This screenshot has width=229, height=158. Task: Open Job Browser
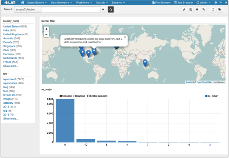(184, 2)
